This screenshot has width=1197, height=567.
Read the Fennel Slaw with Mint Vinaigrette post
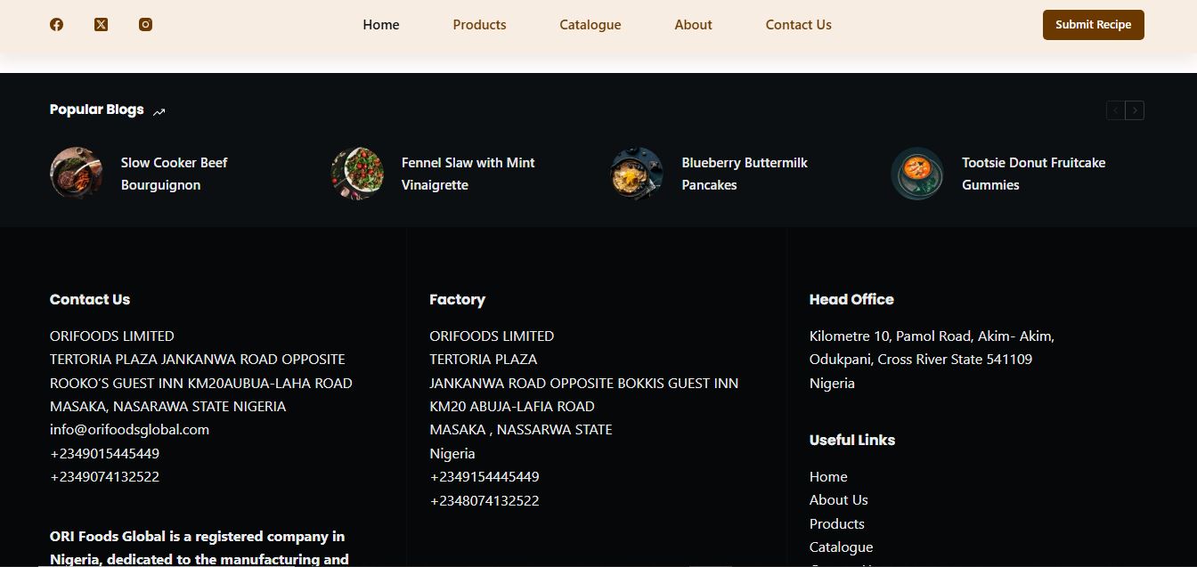pyautogui.click(x=468, y=174)
